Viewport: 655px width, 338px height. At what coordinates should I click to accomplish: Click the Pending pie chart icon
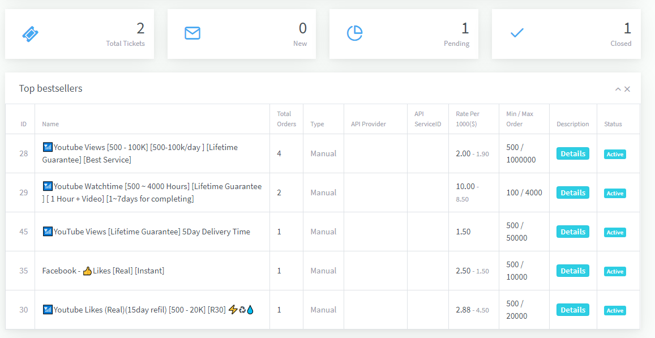(x=354, y=33)
